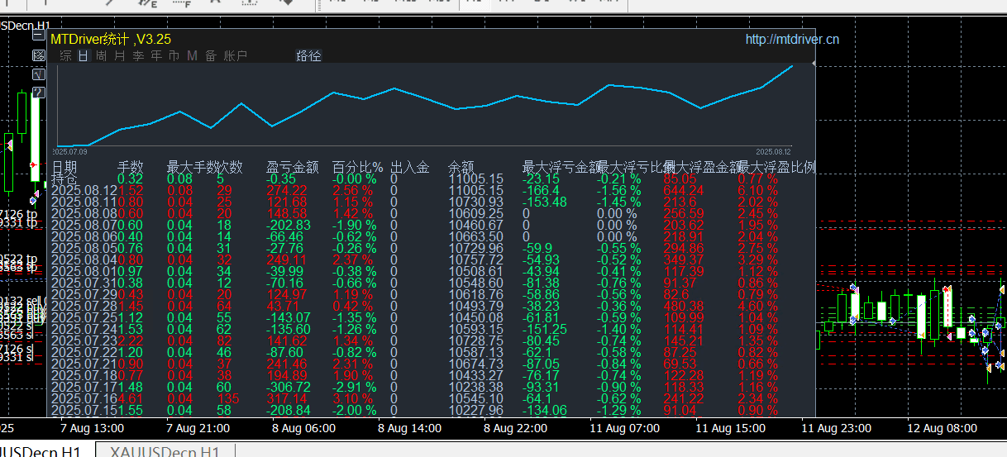
Task: Click floating profit value 644.24
Action: pos(685,190)
